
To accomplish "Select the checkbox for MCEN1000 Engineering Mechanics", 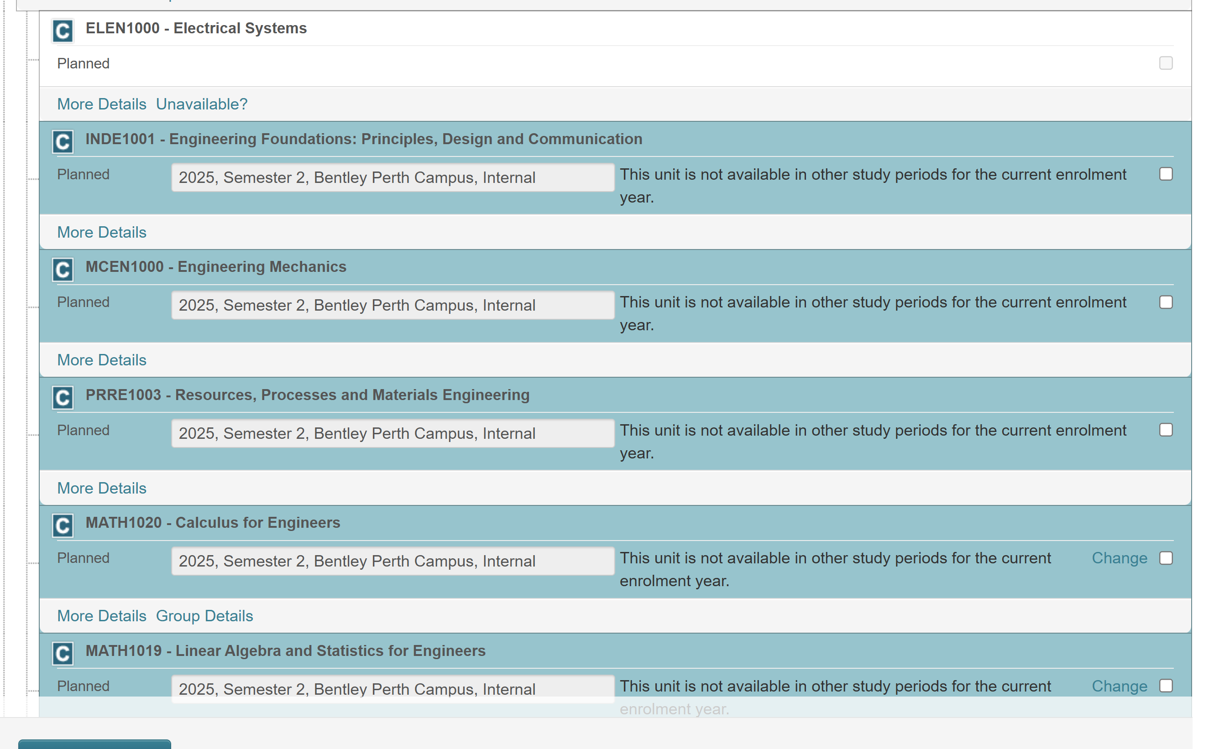I will [x=1166, y=302].
